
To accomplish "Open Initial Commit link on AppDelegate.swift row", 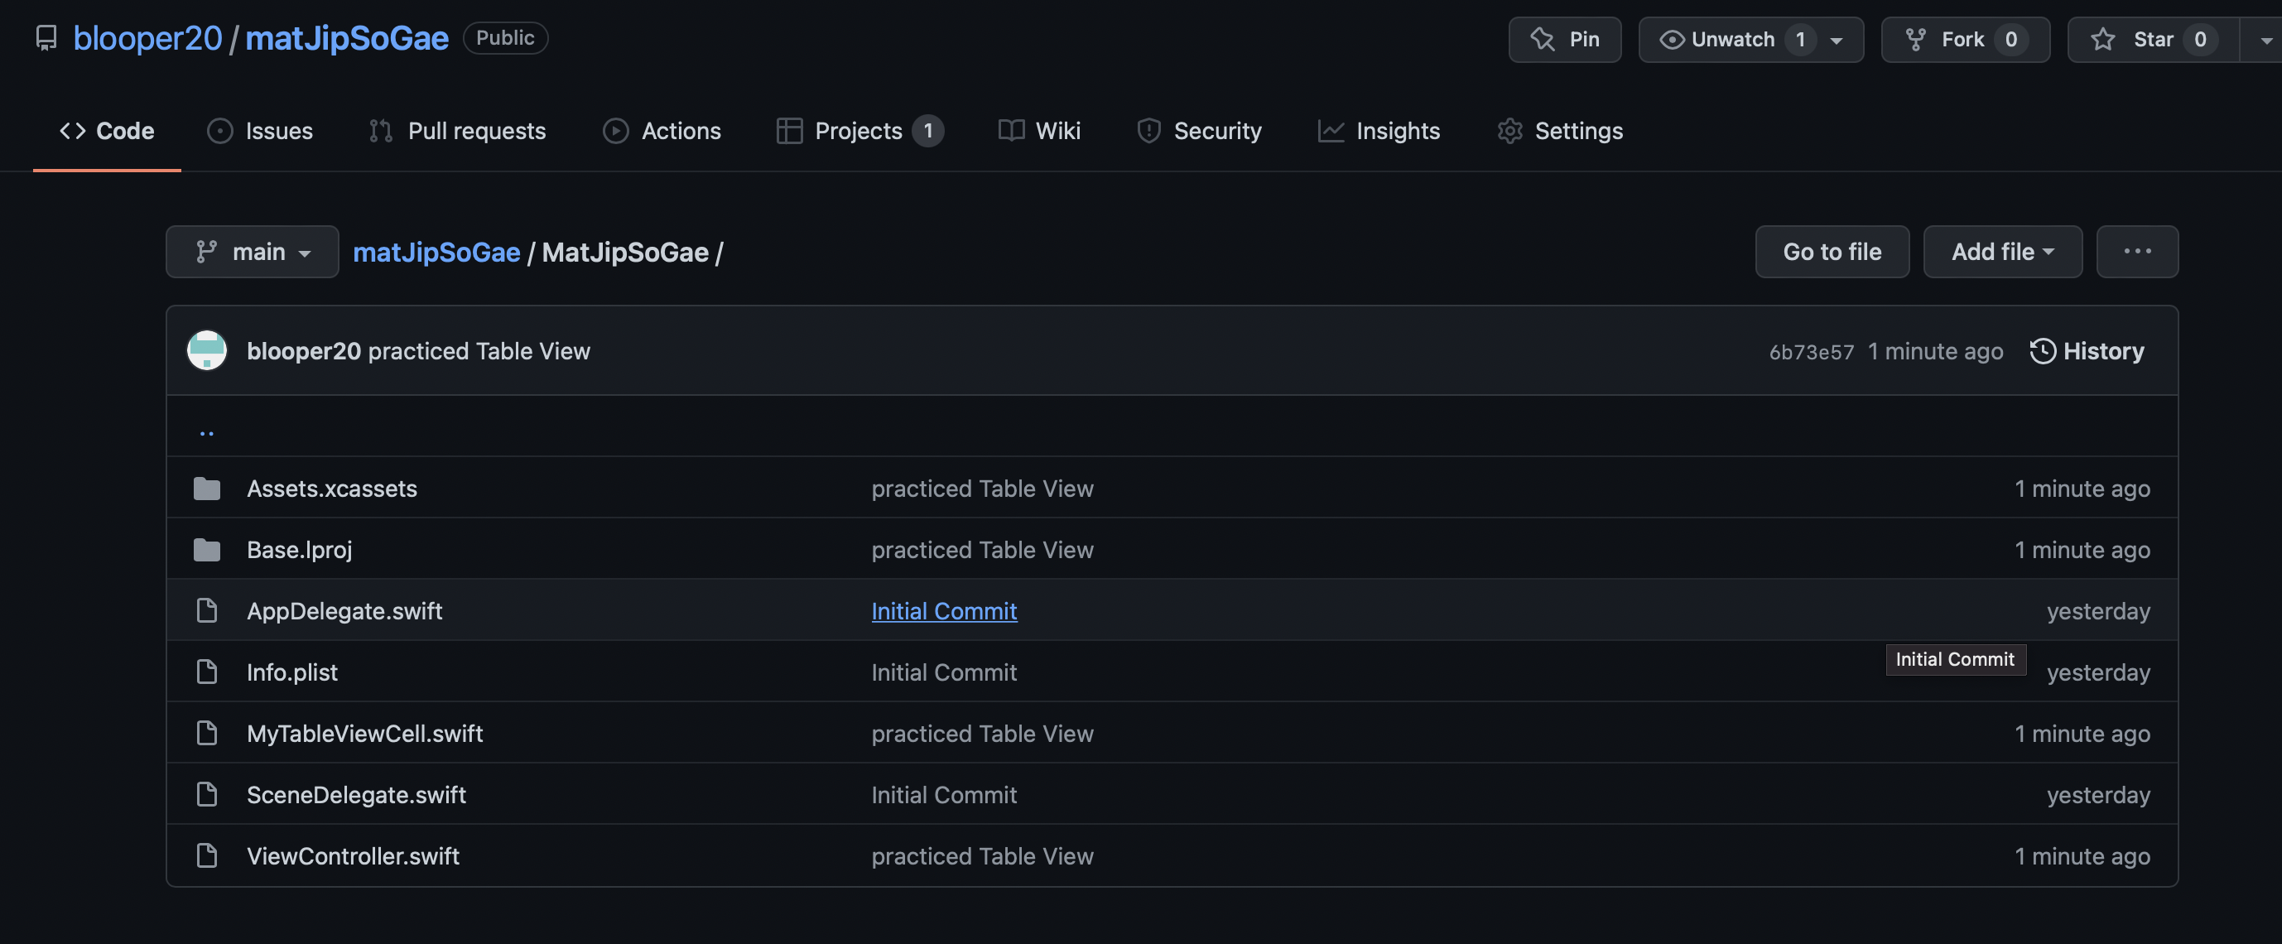I will [943, 611].
